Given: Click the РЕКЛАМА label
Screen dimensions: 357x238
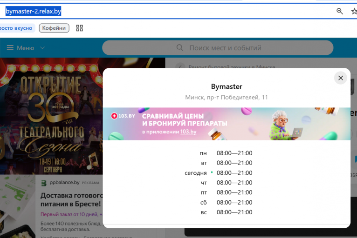Looking at the screenshot, I should click(x=90, y=183).
